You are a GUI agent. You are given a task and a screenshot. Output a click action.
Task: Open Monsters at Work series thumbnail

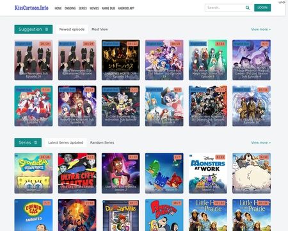[x=208, y=173]
